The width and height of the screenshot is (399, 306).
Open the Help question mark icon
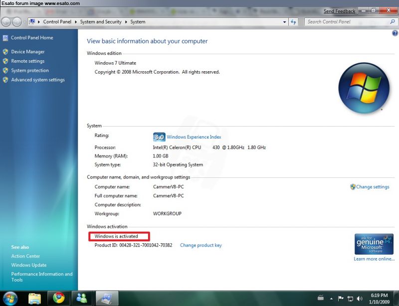395,33
